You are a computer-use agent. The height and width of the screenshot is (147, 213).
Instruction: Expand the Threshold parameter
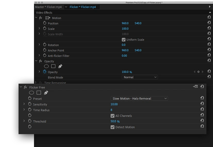(x=24, y=121)
